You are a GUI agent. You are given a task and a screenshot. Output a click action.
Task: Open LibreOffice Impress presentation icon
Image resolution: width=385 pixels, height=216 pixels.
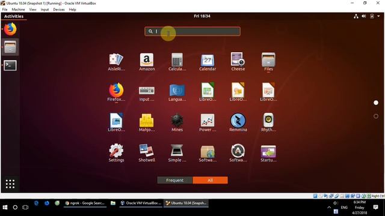268,92
